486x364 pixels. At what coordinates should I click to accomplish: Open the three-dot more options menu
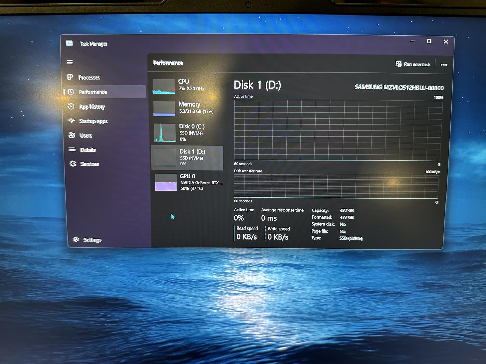[x=444, y=65]
